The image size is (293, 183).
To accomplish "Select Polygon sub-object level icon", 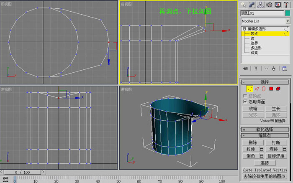I will tap(271, 89).
